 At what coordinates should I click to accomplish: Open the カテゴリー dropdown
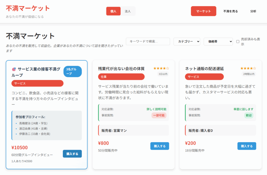coord(187,41)
